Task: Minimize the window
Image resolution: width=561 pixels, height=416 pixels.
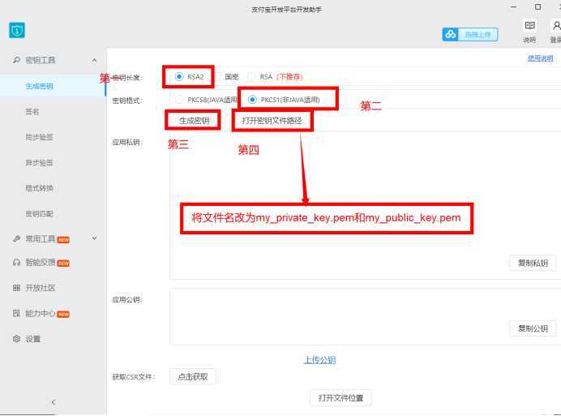Action: coord(514,6)
